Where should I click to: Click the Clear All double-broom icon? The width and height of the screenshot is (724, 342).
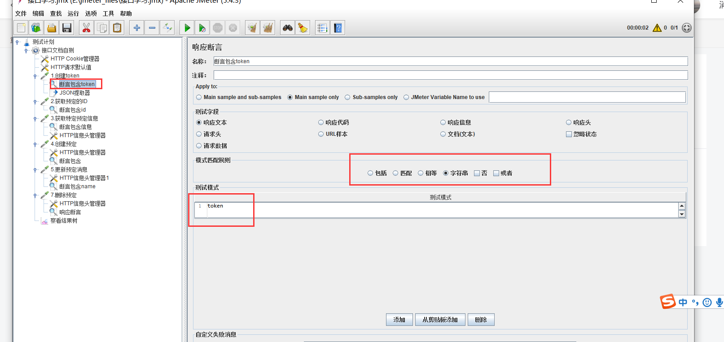268,28
